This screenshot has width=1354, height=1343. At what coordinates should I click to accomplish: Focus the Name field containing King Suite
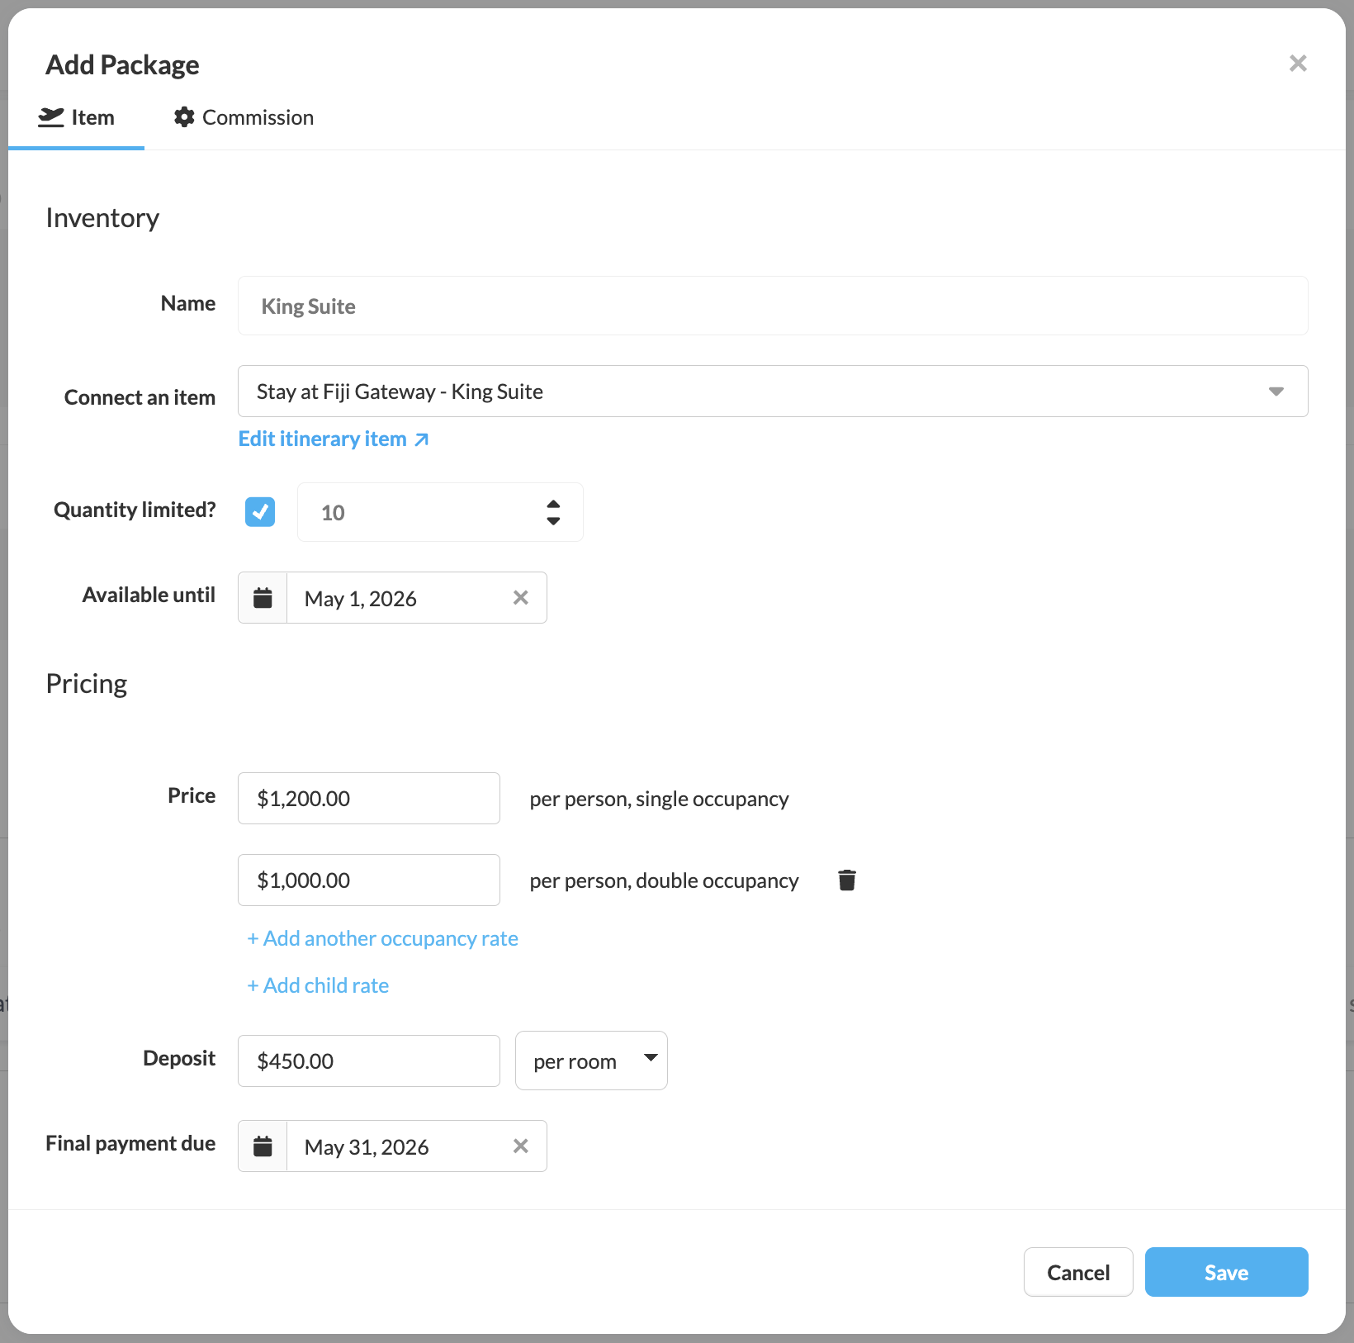coord(772,306)
